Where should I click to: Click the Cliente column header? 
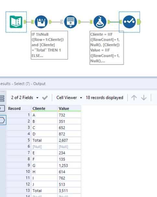[44, 108]
